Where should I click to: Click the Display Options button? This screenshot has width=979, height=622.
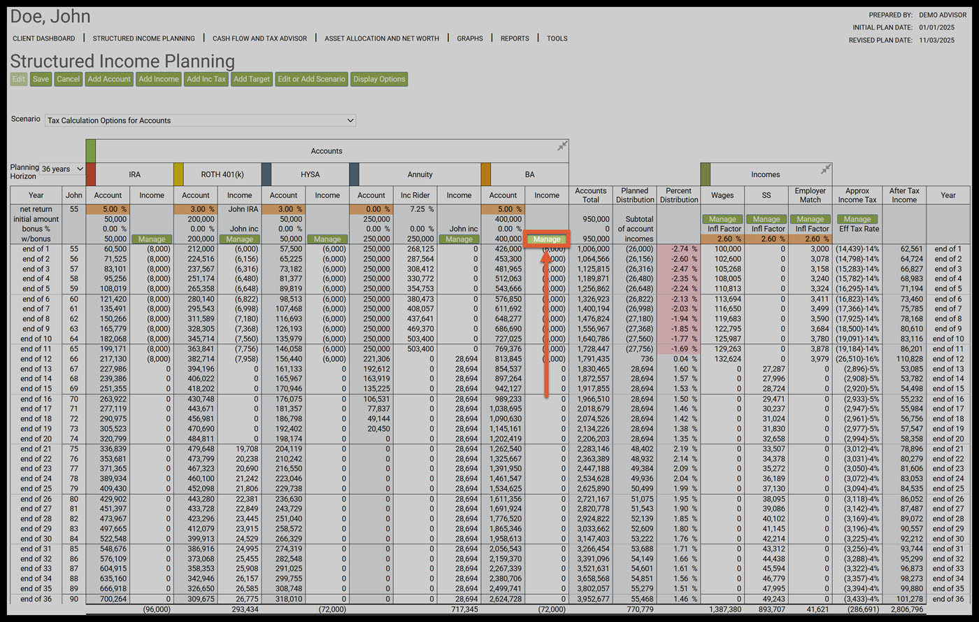click(x=379, y=79)
